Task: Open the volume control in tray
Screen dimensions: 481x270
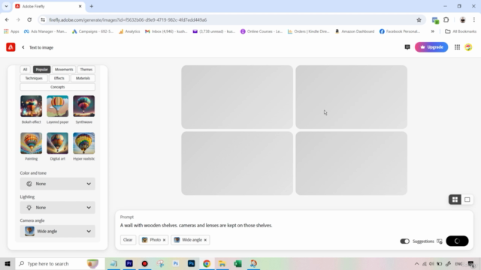Action: coord(431,264)
